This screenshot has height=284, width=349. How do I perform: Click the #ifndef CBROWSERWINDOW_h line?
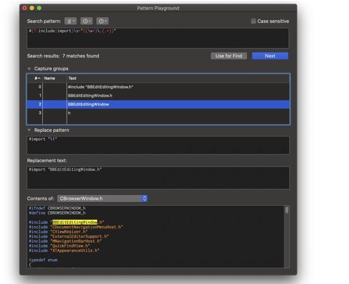57,208
